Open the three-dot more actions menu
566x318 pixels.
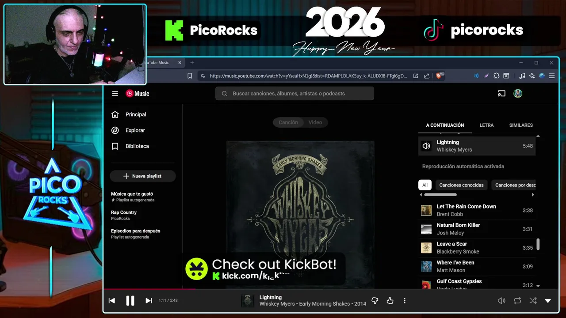405,301
